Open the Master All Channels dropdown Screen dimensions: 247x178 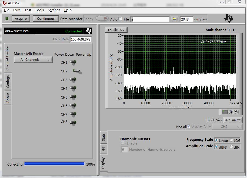33,60
